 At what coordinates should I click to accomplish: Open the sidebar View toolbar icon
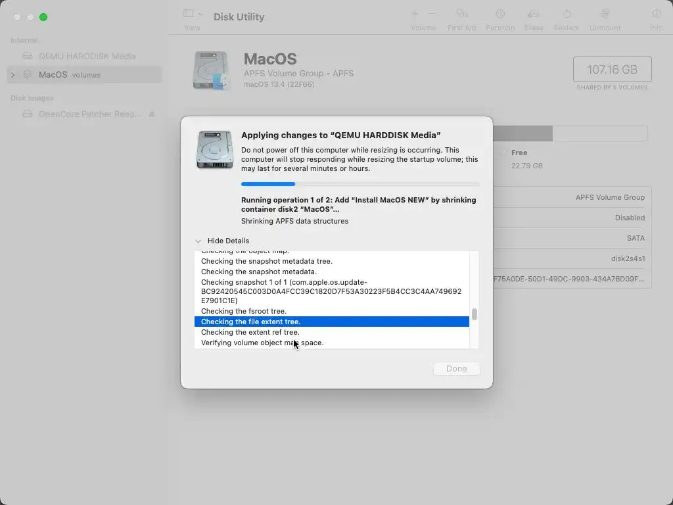189,13
